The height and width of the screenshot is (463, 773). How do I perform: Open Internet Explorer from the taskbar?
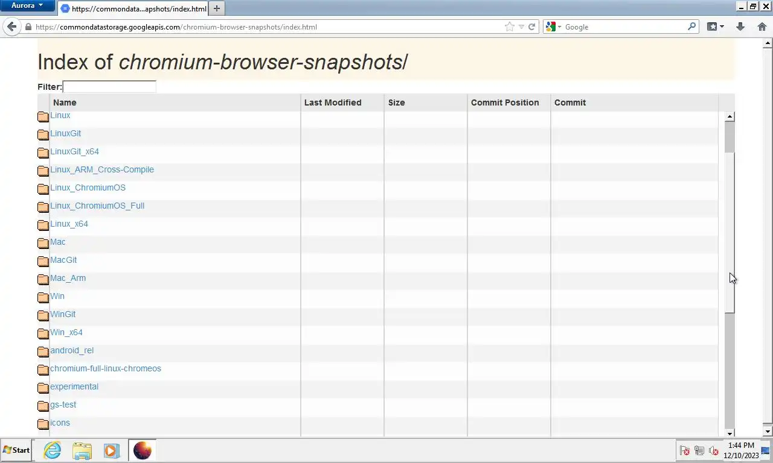[x=53, y=450]
